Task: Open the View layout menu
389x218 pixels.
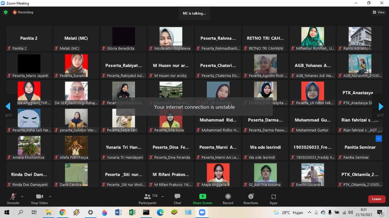Action: coord(379,12)
